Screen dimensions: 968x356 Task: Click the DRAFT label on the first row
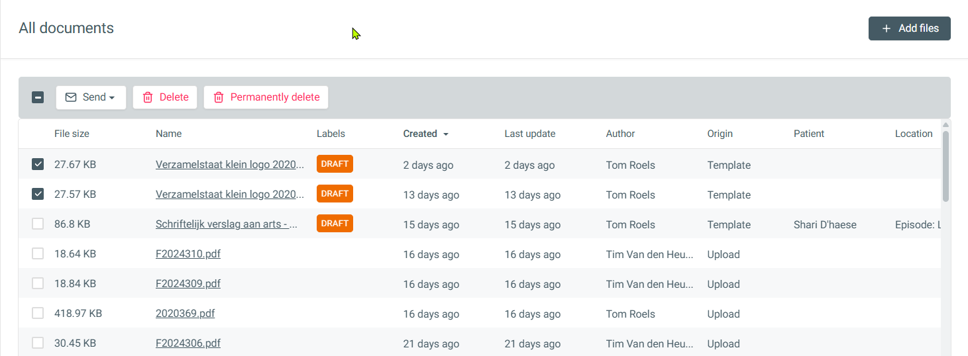(335, 164)
